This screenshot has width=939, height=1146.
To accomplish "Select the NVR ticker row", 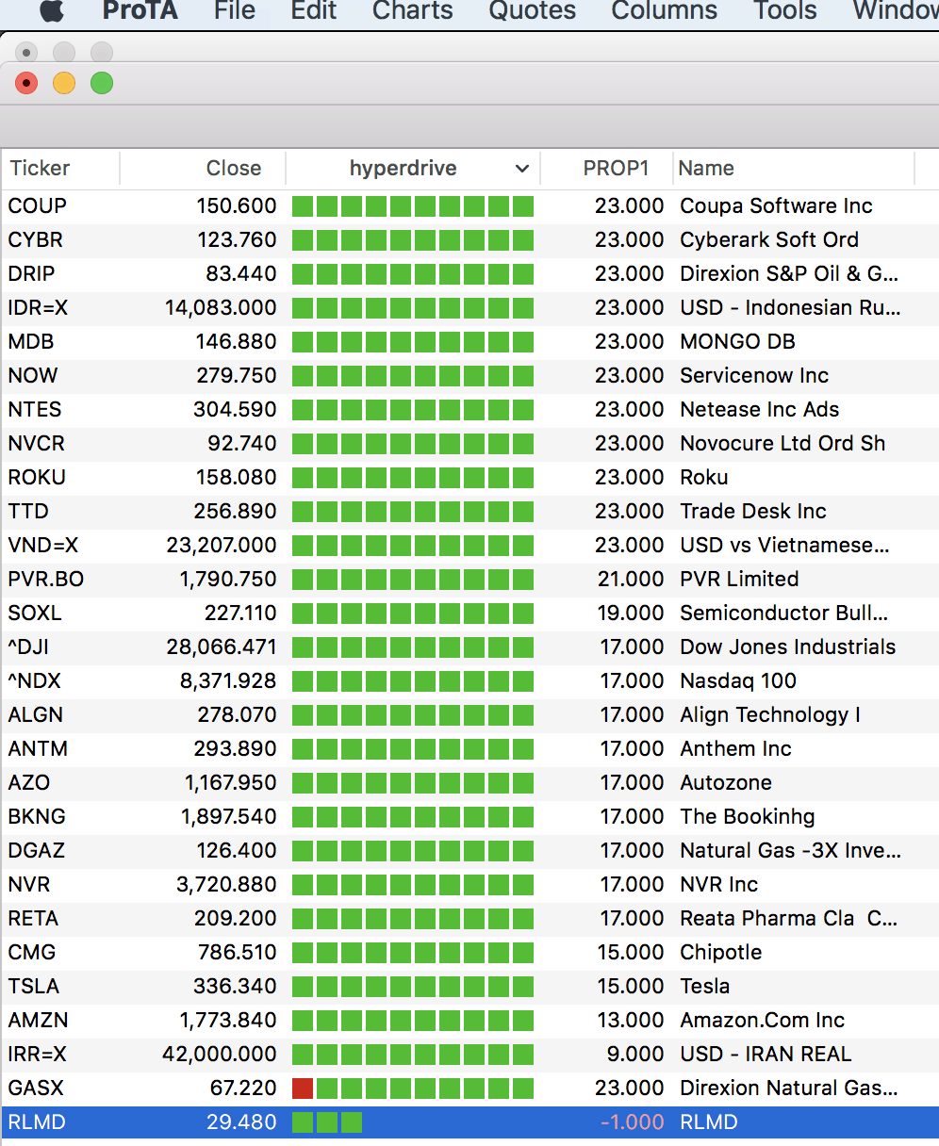I will coord(469,885).
